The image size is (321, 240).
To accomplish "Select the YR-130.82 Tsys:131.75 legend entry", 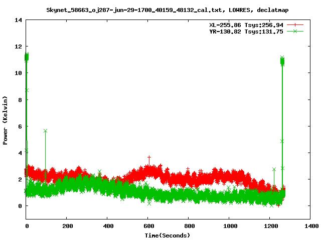I will (x=246, y=31).
